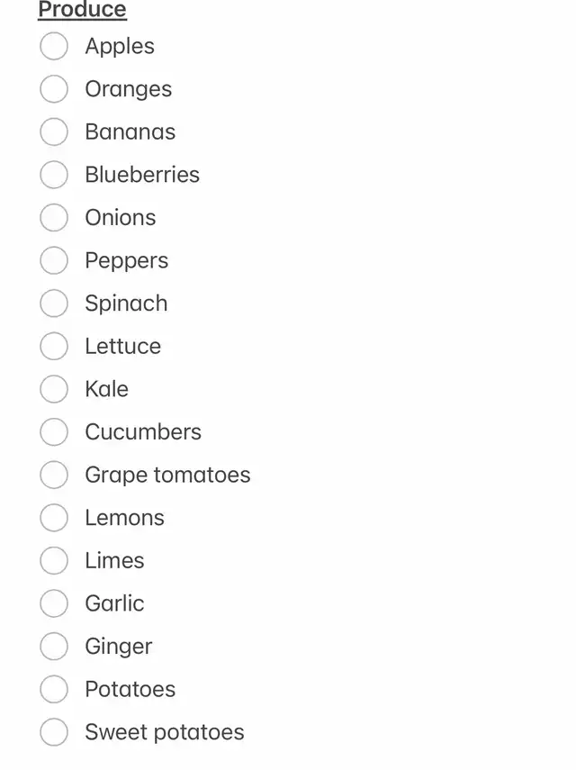Tick the Lemons checkbox
This screenshot has width=576, height=770.
54,518
